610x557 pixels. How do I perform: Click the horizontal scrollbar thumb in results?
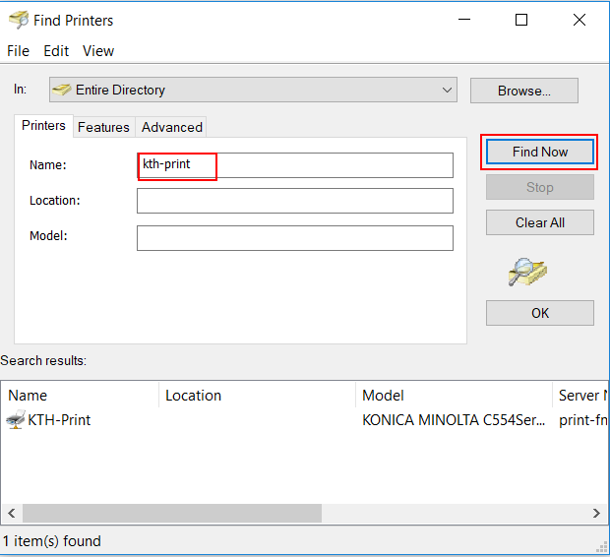(x=172, y=513)
